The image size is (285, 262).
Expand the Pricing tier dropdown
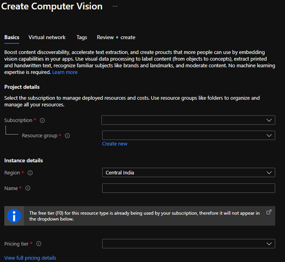point(188,244)
